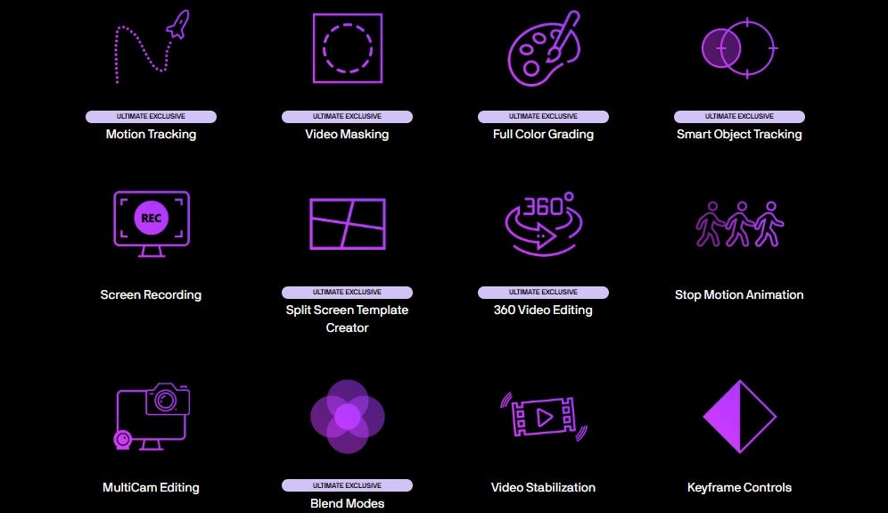Click Ultimate Exclusive badge above 360 Video Editing

coord(543,293)
